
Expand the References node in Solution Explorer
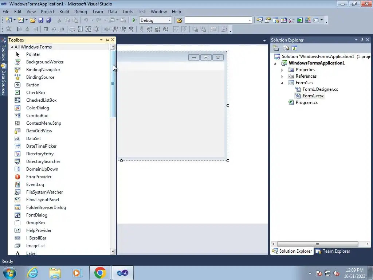pyautogui.click(x=282, y=77)
